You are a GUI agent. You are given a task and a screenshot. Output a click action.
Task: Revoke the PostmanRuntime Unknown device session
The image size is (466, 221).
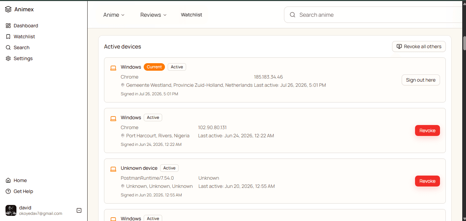(427, 181)
